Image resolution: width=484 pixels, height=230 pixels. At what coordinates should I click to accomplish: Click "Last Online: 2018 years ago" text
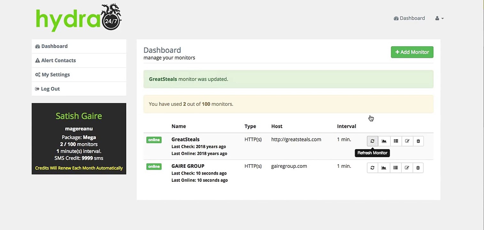pyautogui.click(x=199, y=154)
